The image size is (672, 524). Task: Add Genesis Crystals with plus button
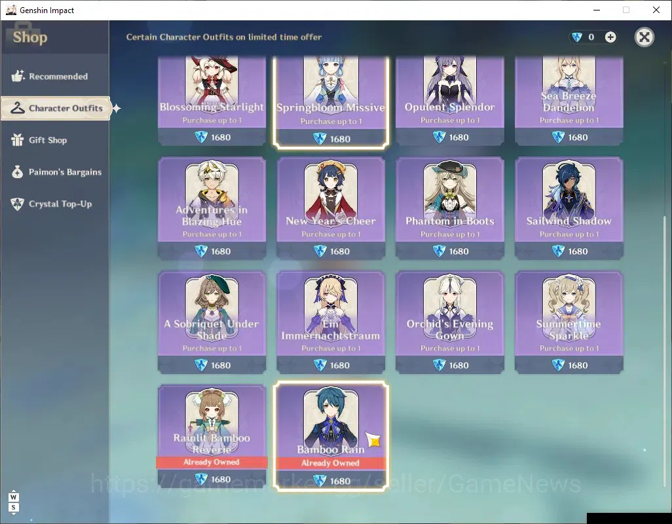coord(610,37)
